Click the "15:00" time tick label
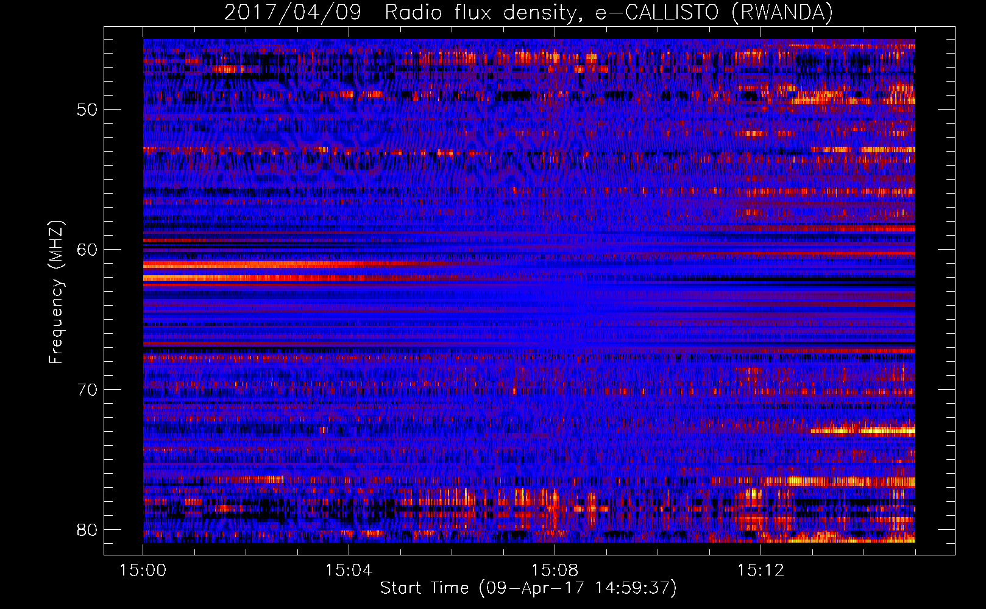The height and width of the screenshot is (609, 986). (143, 570)
